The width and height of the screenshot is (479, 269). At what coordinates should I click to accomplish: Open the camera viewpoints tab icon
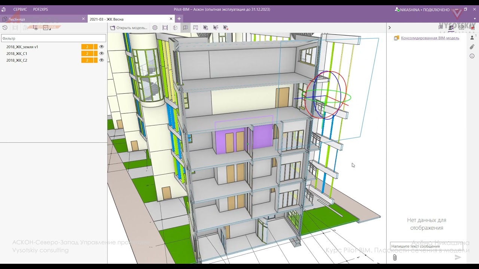click(461, 27)
